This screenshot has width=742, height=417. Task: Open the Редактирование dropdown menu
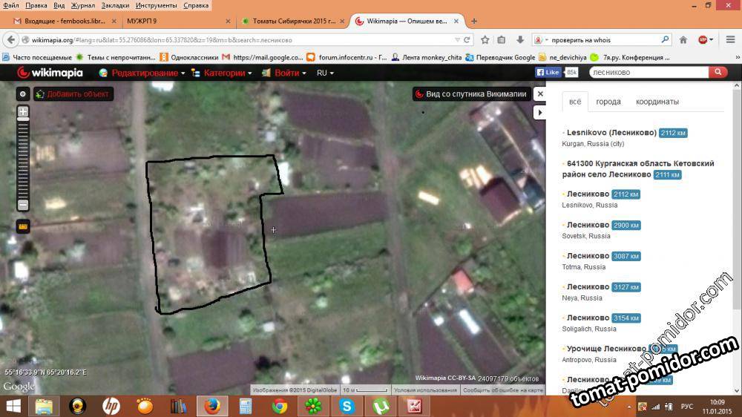[x=142, y=73]
